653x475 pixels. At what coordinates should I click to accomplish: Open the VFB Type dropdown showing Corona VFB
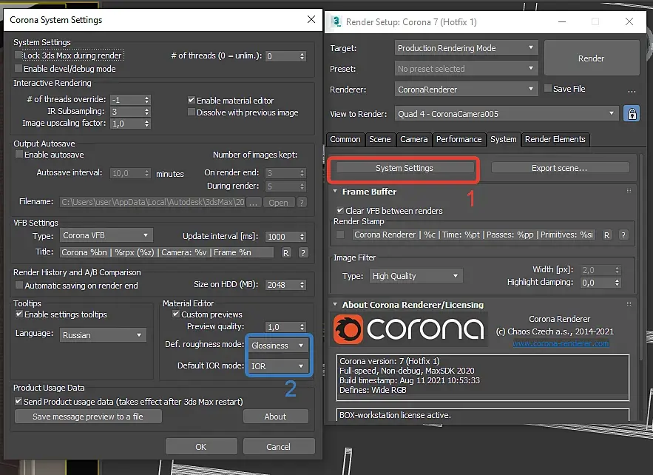click(106, 235)
